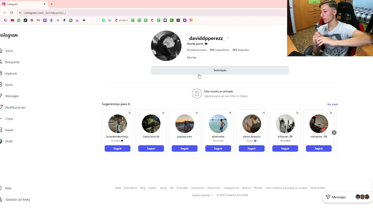The image size is (373, 209).
Task: Expand the Español (España) language dropdown
Action: coord(203,195)
